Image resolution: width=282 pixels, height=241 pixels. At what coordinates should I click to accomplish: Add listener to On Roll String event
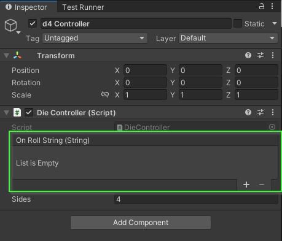[246, 185]
